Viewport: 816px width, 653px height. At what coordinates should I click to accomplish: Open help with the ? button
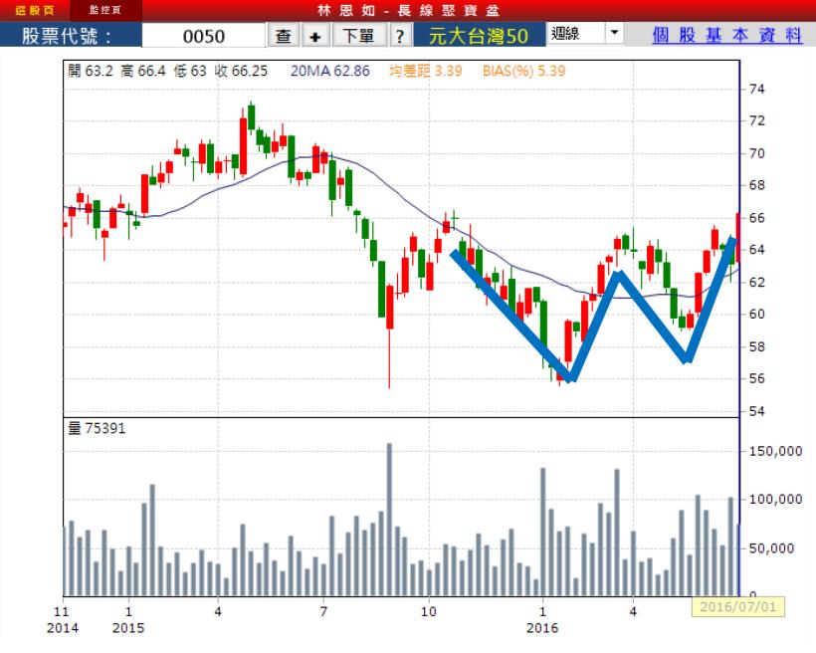(400, 36)
